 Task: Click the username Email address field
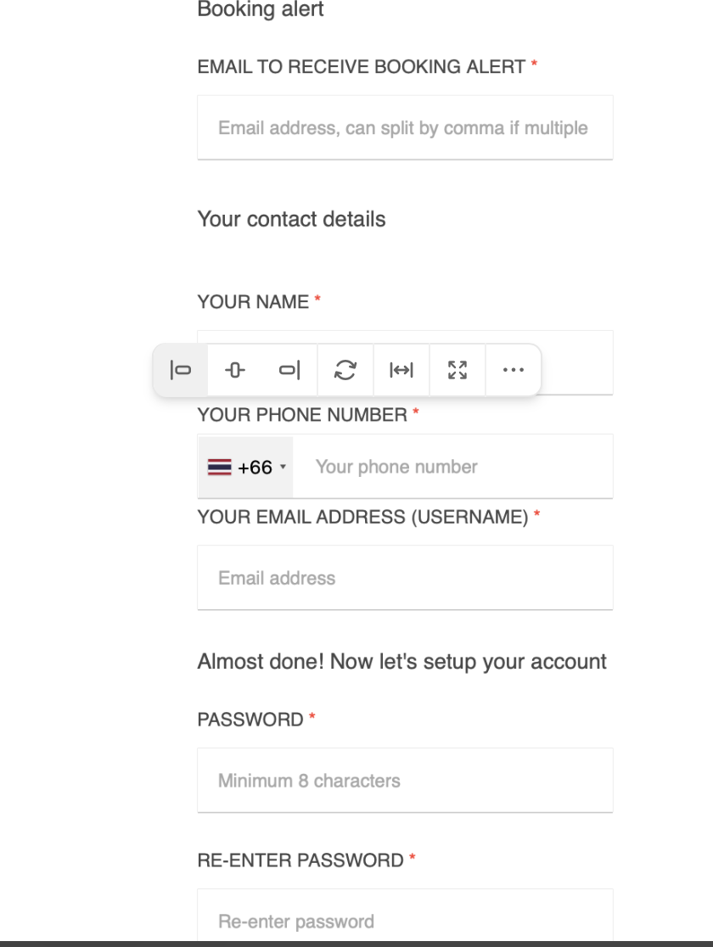tap(405, 578)
